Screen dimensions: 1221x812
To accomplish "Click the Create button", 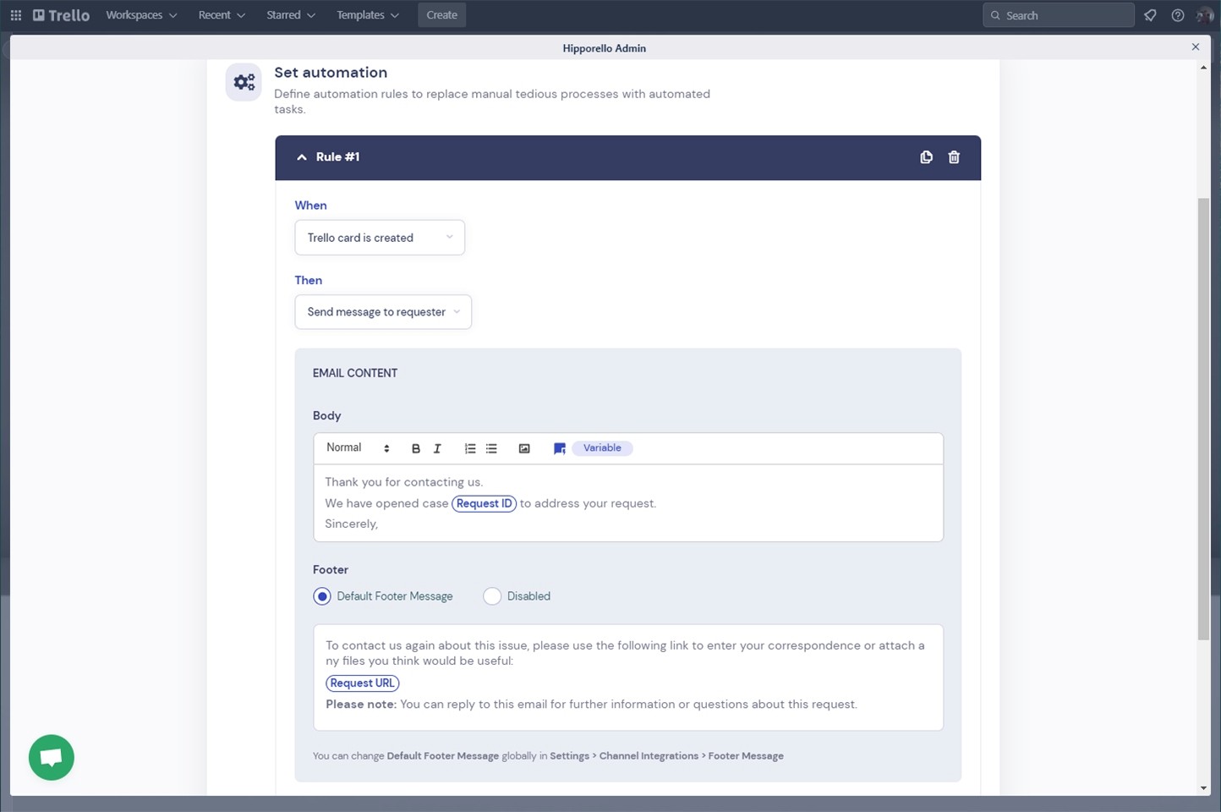I will coord(441,15).
